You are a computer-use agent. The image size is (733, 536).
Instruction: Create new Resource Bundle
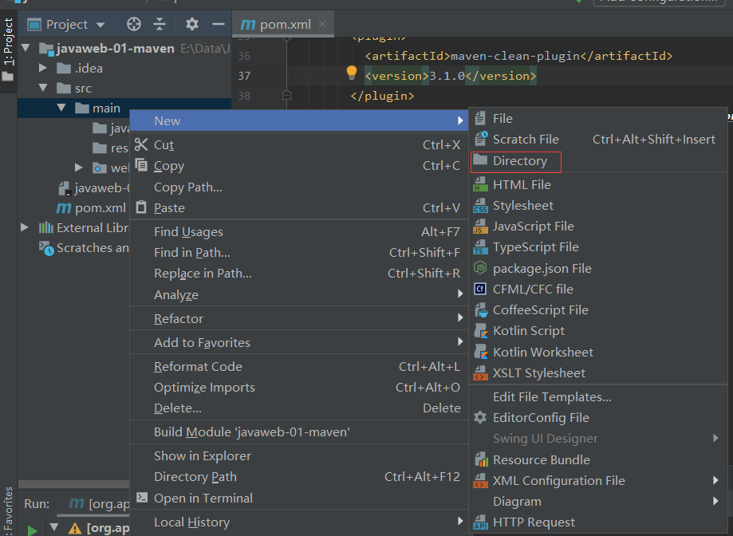(x=598, y=460)
